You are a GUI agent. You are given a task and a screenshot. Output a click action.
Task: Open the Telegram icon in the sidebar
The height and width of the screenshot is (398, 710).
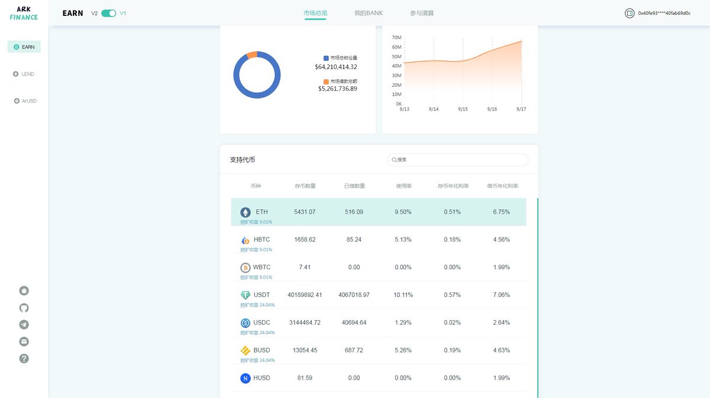[23, 324]
